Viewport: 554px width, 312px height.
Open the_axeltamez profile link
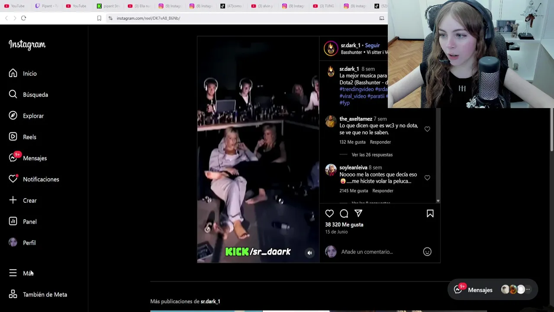356,119
